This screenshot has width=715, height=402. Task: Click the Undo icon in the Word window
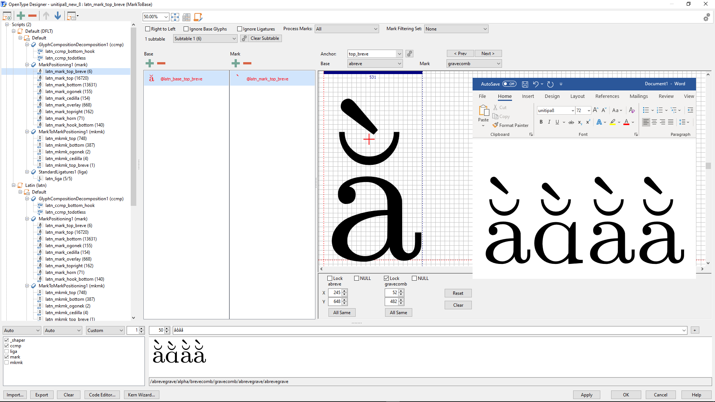point(536,84)
